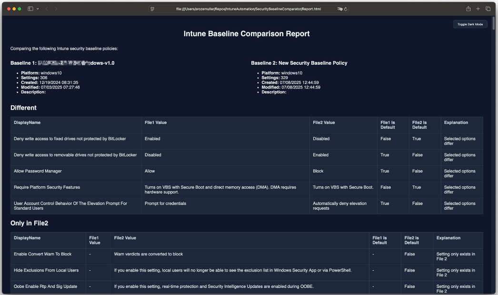
Task: Click the Enable Convert Warn To Block row
Action: click(44, 254)
